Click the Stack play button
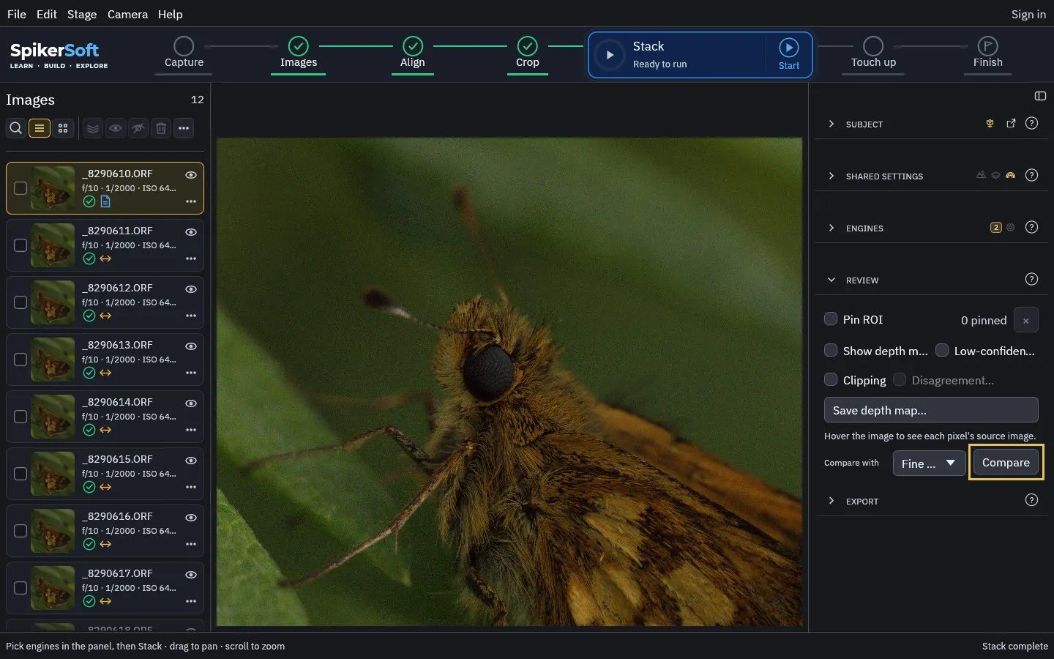This screenshot has height=659, width=1054. [609, 55]
